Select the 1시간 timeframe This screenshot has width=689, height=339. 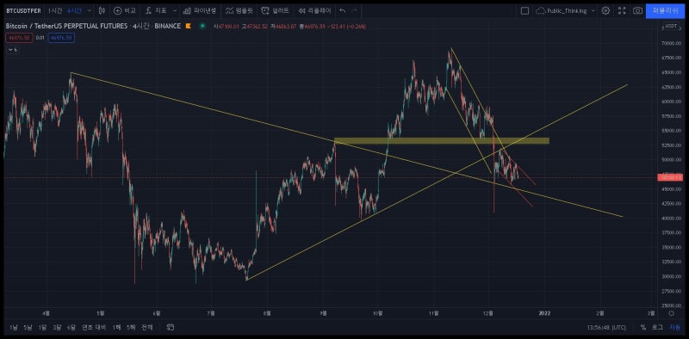pos(55,10)
